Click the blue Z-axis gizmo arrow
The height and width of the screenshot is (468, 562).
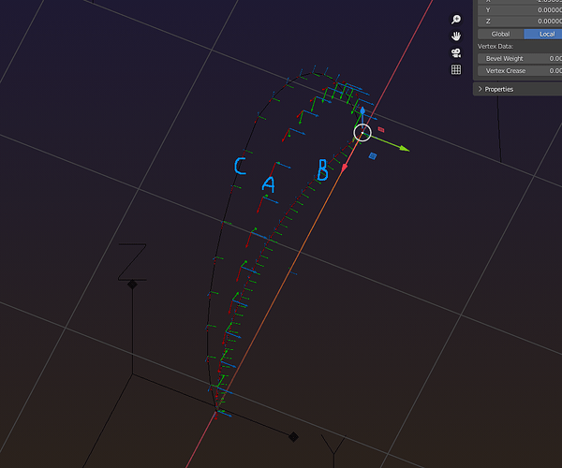pos(362,110)
